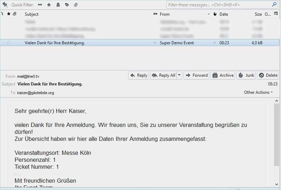This screenshot has width=281, height=190.
Task: Click the Super Demo Event sender cell
Action: pyautogui.click(x=177, y=43)
